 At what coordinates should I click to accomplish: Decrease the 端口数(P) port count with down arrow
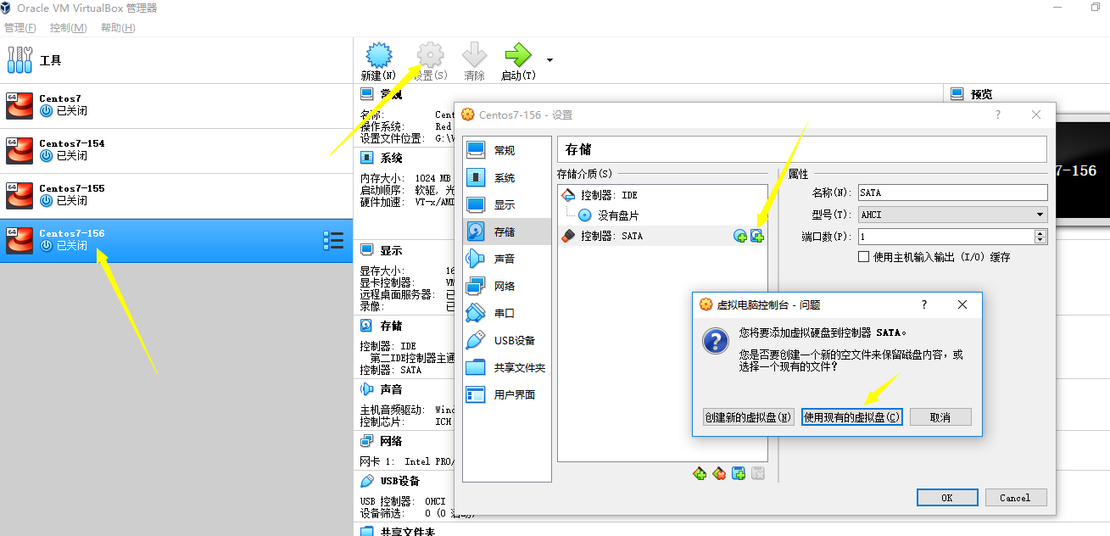point(1040,241)
